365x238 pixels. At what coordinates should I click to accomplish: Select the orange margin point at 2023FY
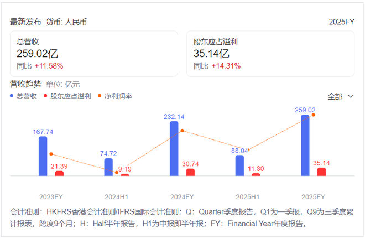(51, 154)
